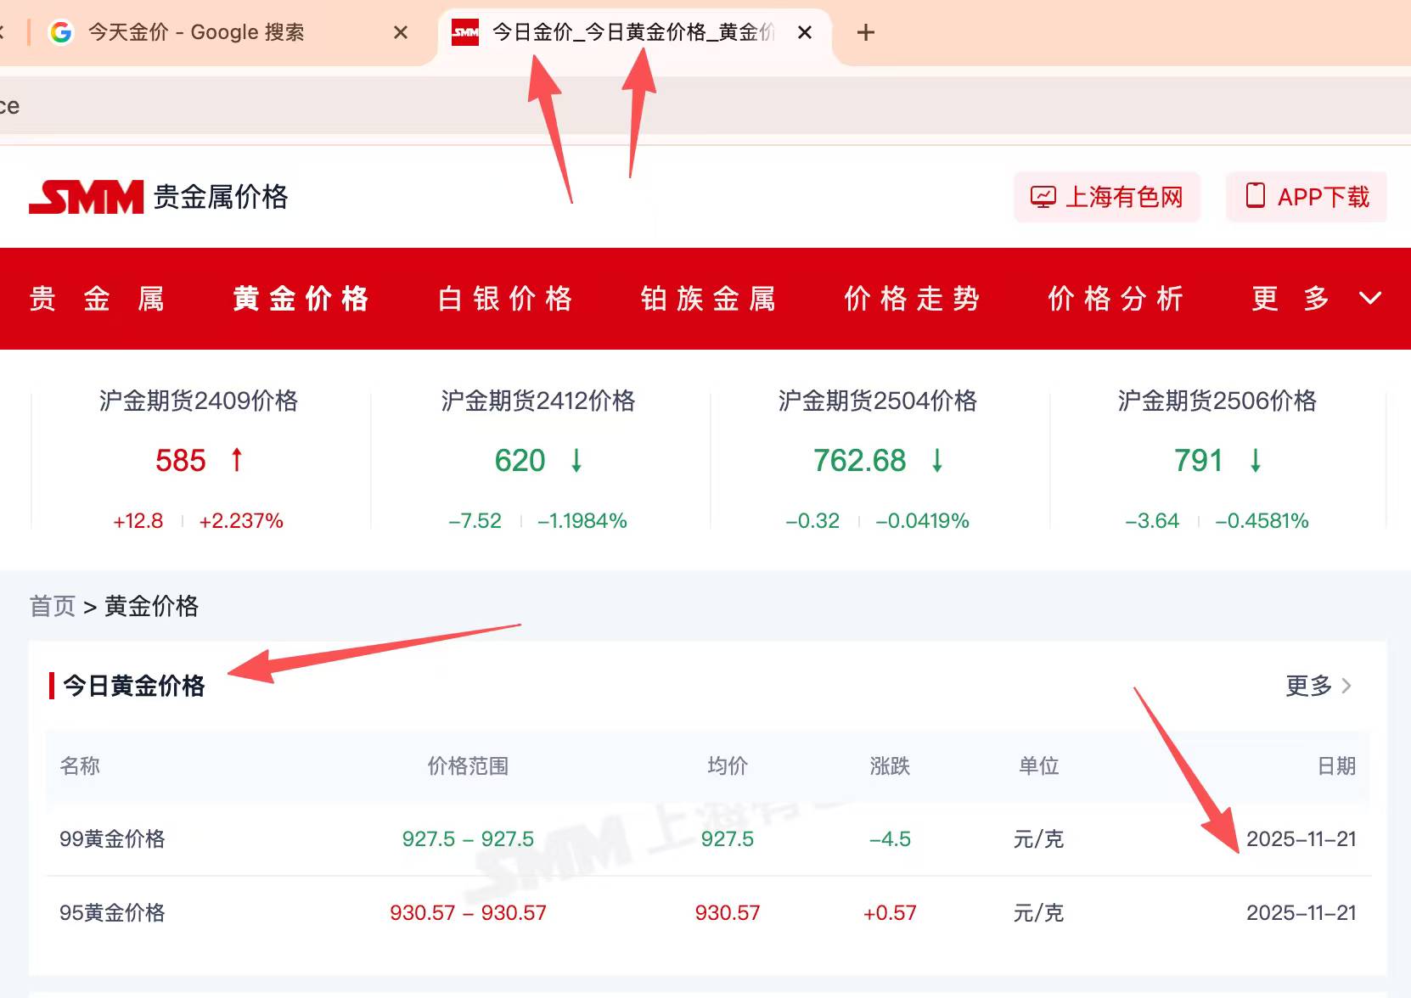Click the green down arrow beside 762.68

point(937,460)
